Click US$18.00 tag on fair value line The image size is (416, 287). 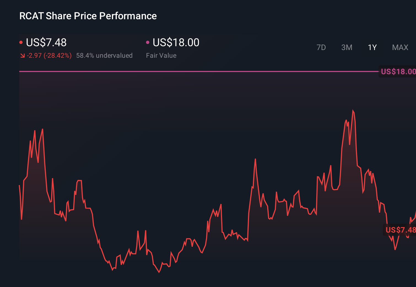(398, 72)
